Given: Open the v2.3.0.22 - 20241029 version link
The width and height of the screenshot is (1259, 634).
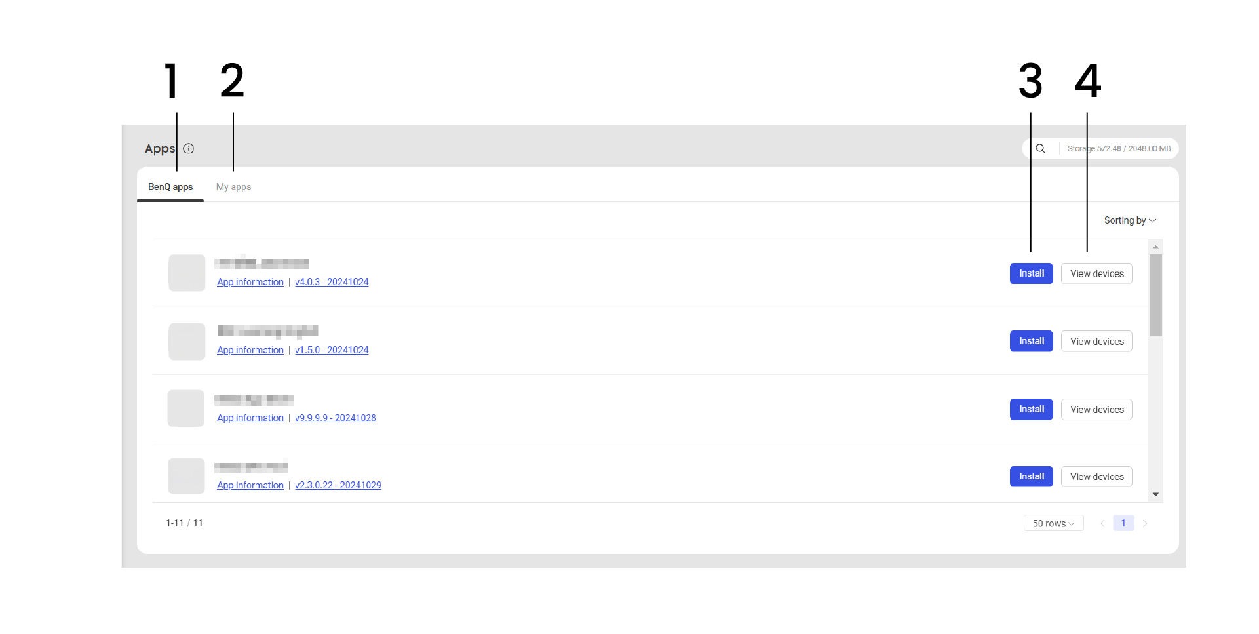Looking at the screenshot, I should point(338,485).
